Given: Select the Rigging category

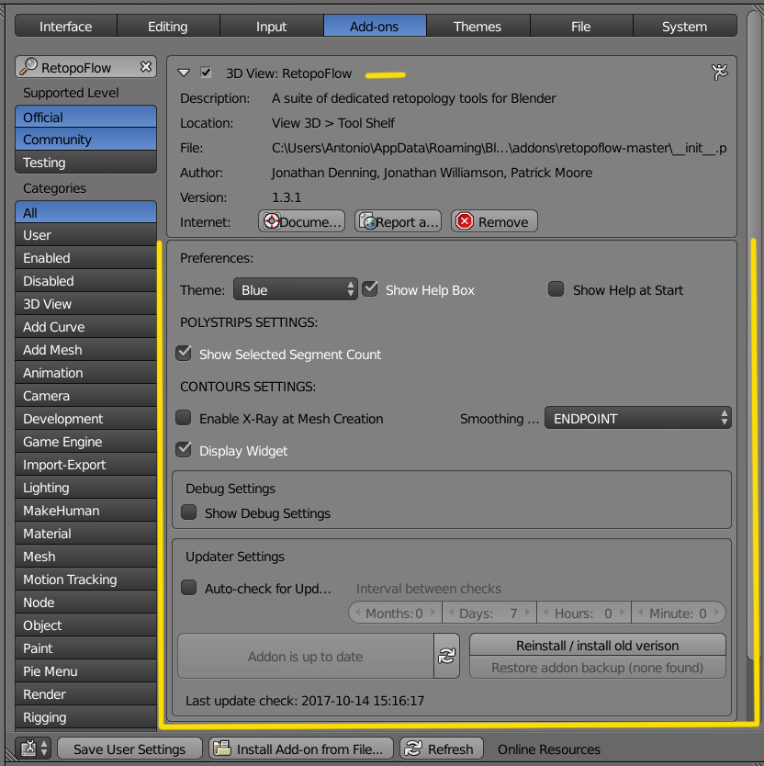Looking at the screenshot, I should pyautogui.click(x=85, y=717).
